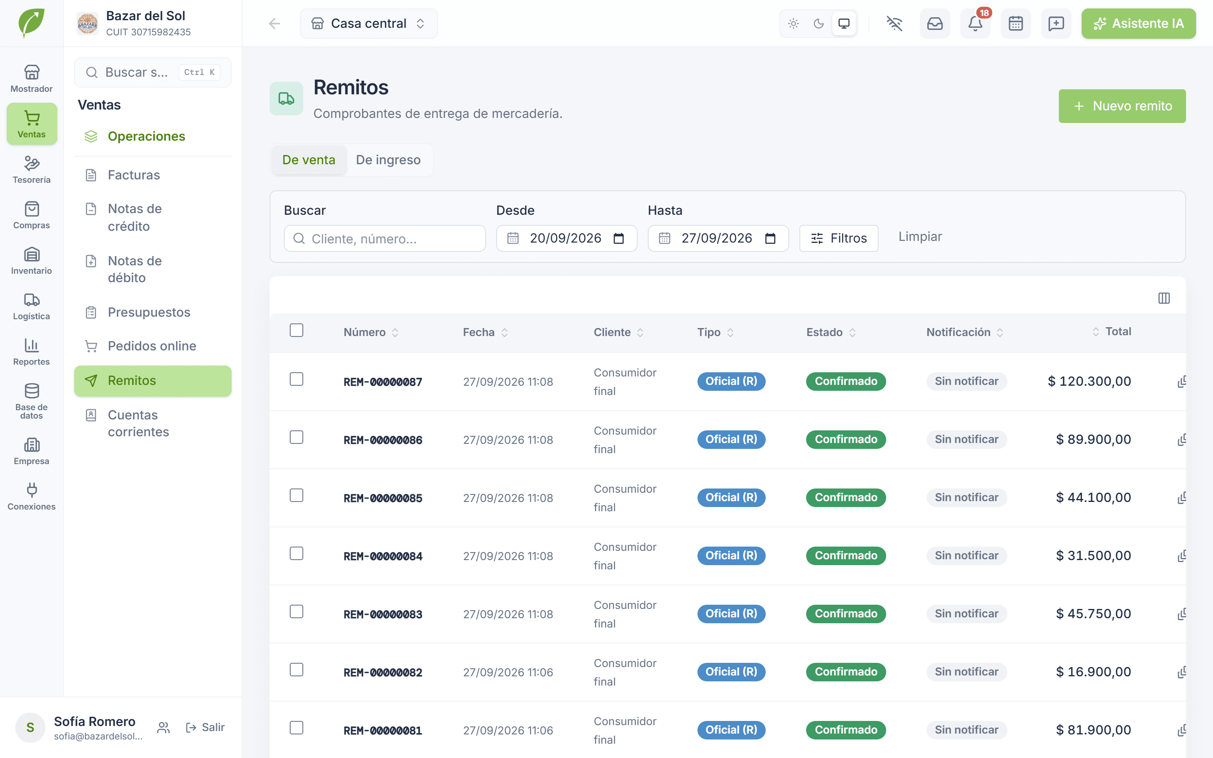This screenshot has width=1213, height=758.
Task: Open the Inventario module
Action: point(32,261)
